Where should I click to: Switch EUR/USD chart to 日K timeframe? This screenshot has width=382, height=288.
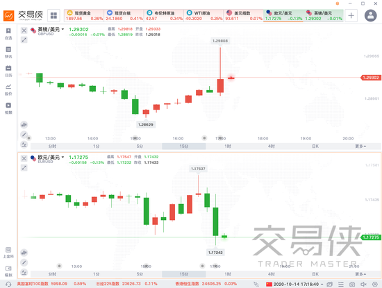tap(315, 274)
